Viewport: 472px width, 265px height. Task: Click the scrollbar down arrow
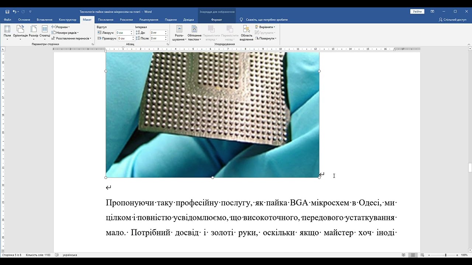[470, 250]
